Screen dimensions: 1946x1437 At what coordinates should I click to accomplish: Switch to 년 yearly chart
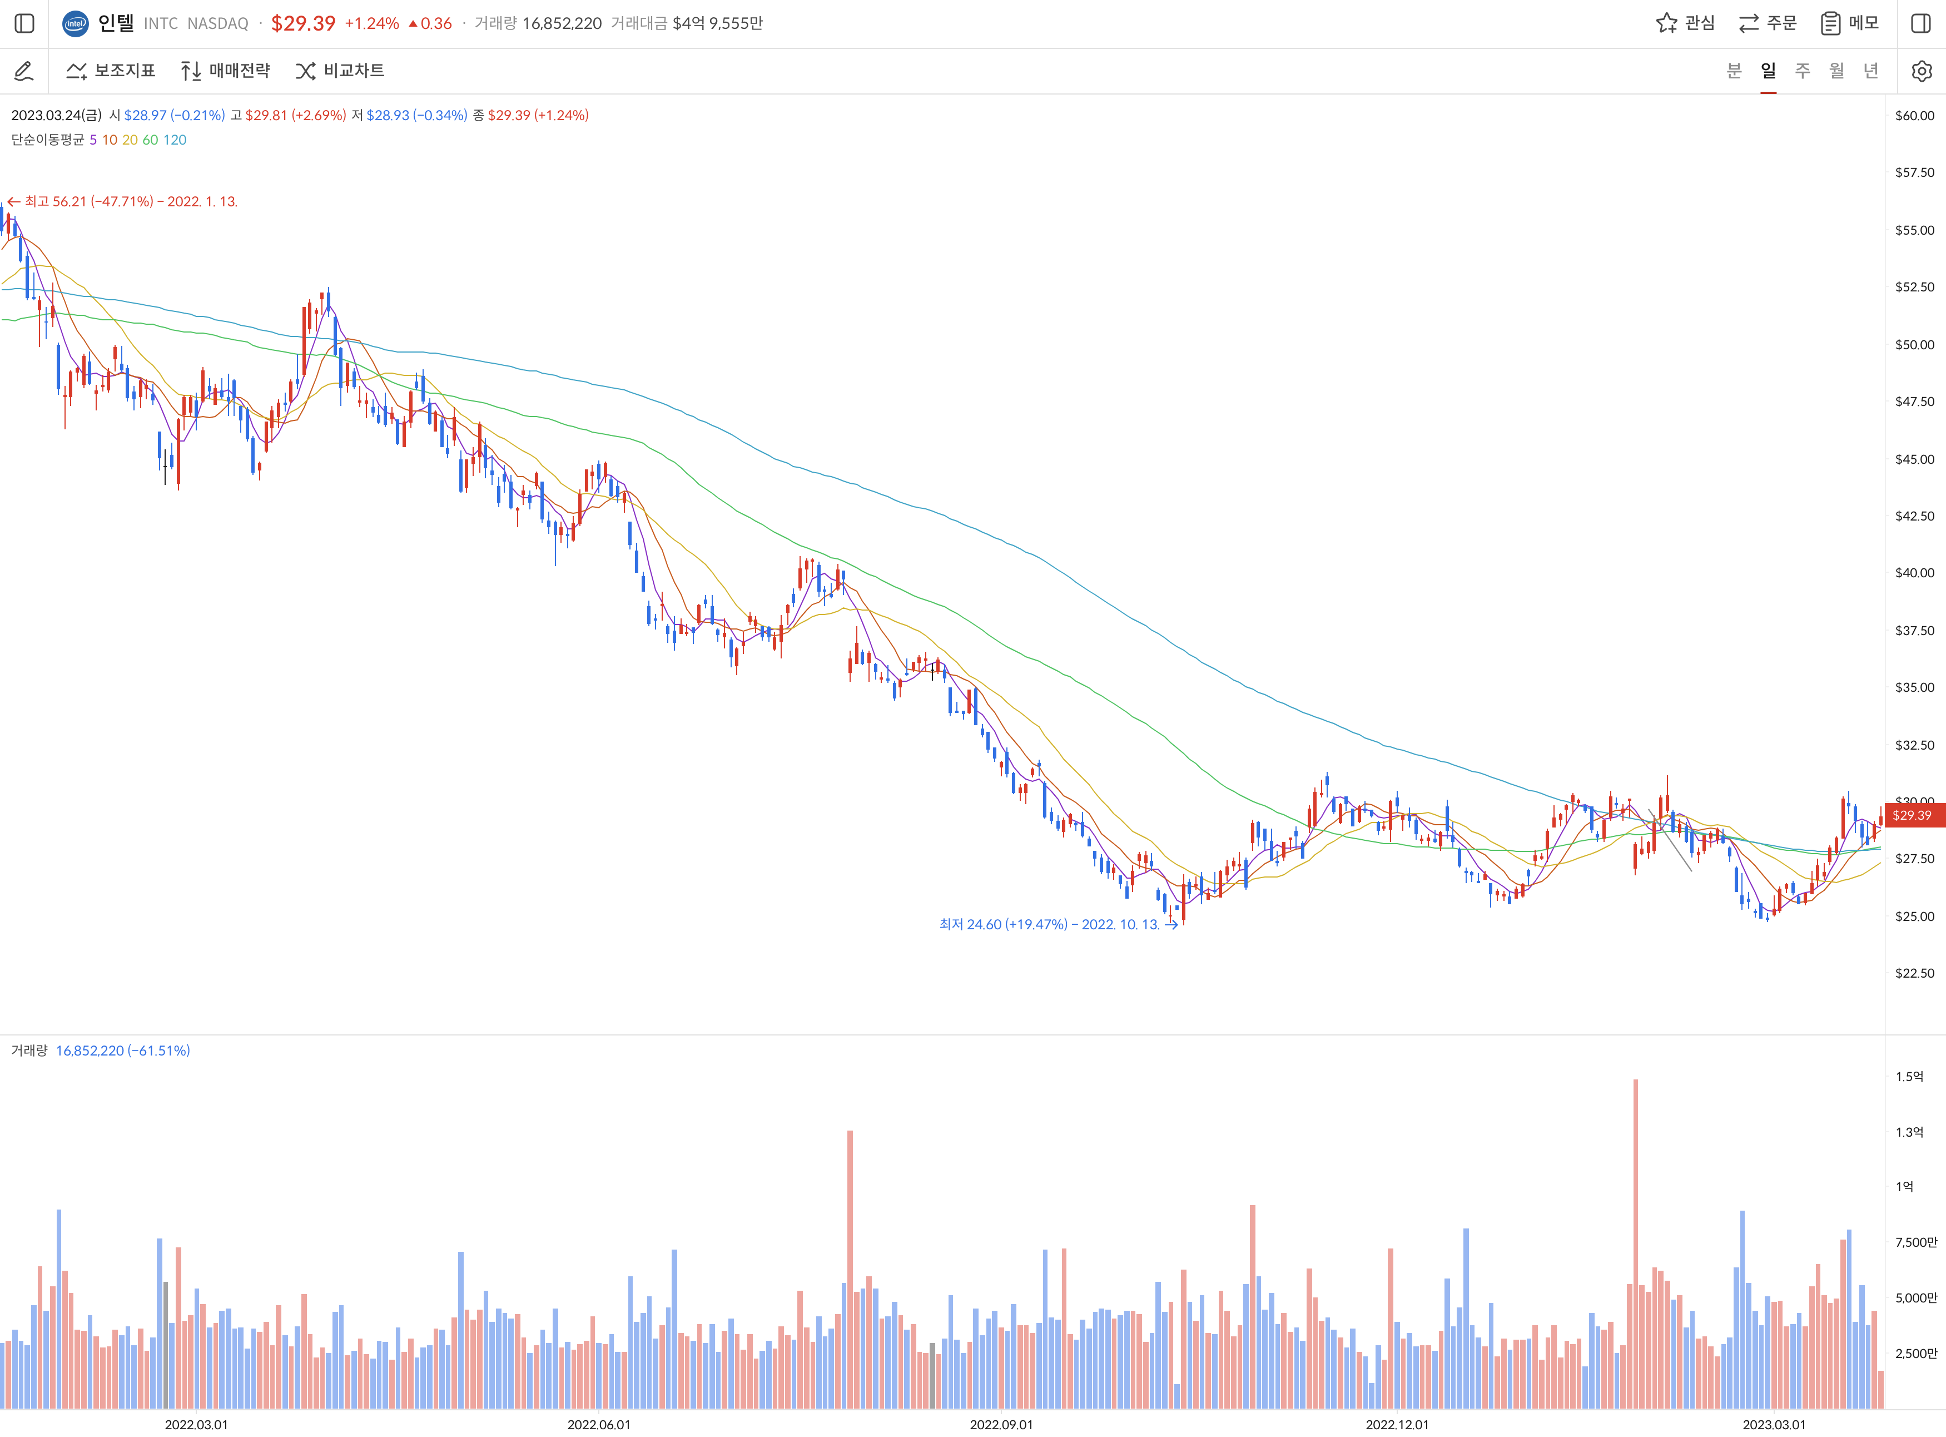click(x=1871, y=71)
